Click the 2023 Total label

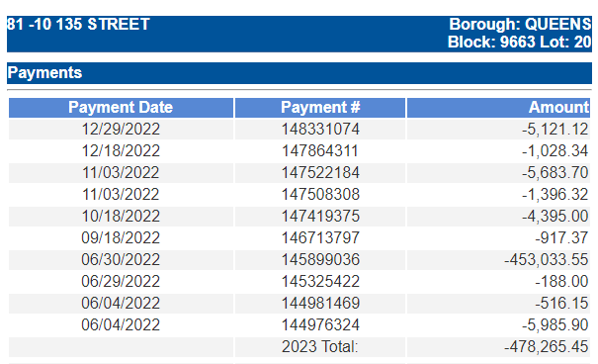coord(320,346)
